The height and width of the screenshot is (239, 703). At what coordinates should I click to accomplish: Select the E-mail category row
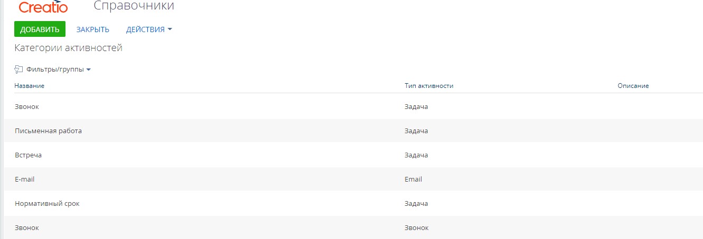click(353, 180)
